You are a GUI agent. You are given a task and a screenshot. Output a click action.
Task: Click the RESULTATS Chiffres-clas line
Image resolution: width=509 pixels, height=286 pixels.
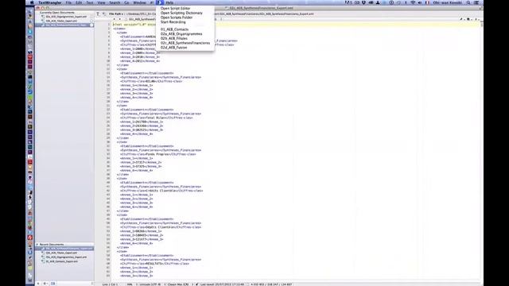pos(154,264)
